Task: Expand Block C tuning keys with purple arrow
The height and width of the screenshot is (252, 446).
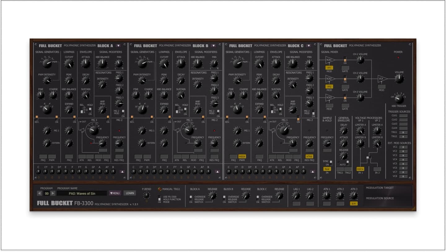Action: tap(312, 171)
